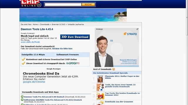Image resolution: width=188 pixels, height=105 pixels.
Task: Click the STRATO logo icon
Action: (125, 34)
